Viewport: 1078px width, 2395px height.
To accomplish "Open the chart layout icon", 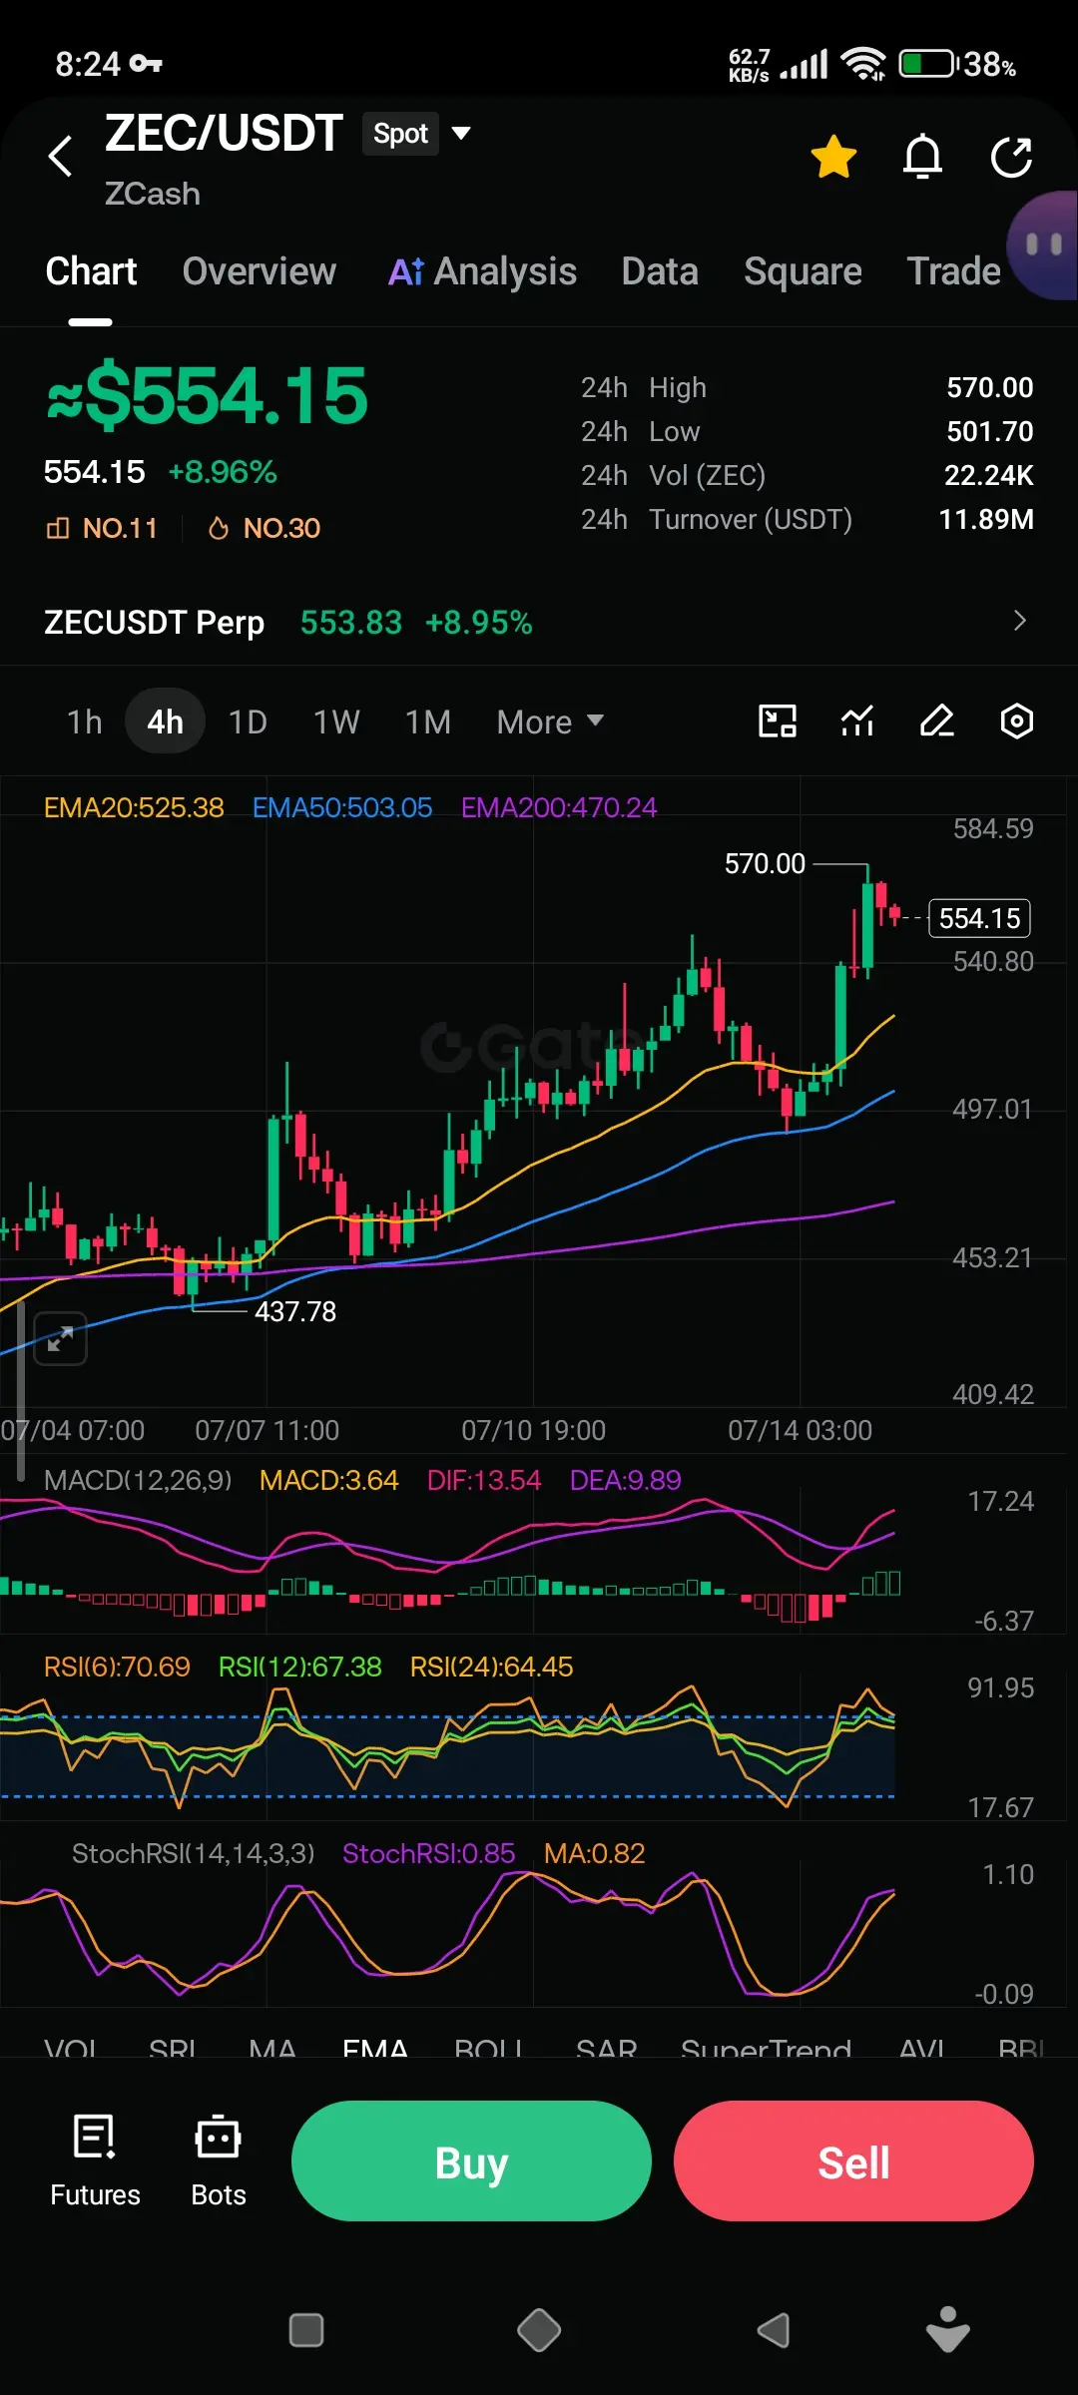I will [778, 720].
